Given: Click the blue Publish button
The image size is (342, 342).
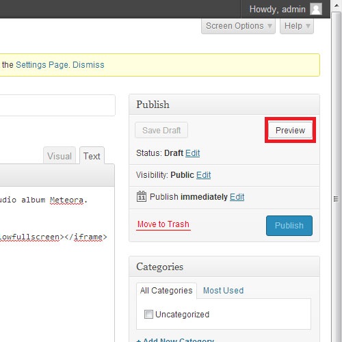Looking at the screenshot, I should pos(289,226).
